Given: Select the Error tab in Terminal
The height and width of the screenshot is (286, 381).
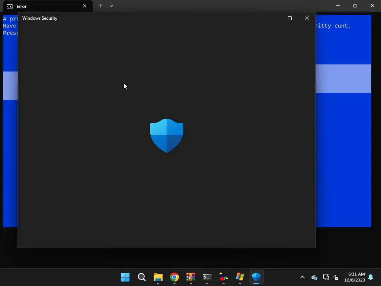Looking at the screenshot, I should coord(48,6).
